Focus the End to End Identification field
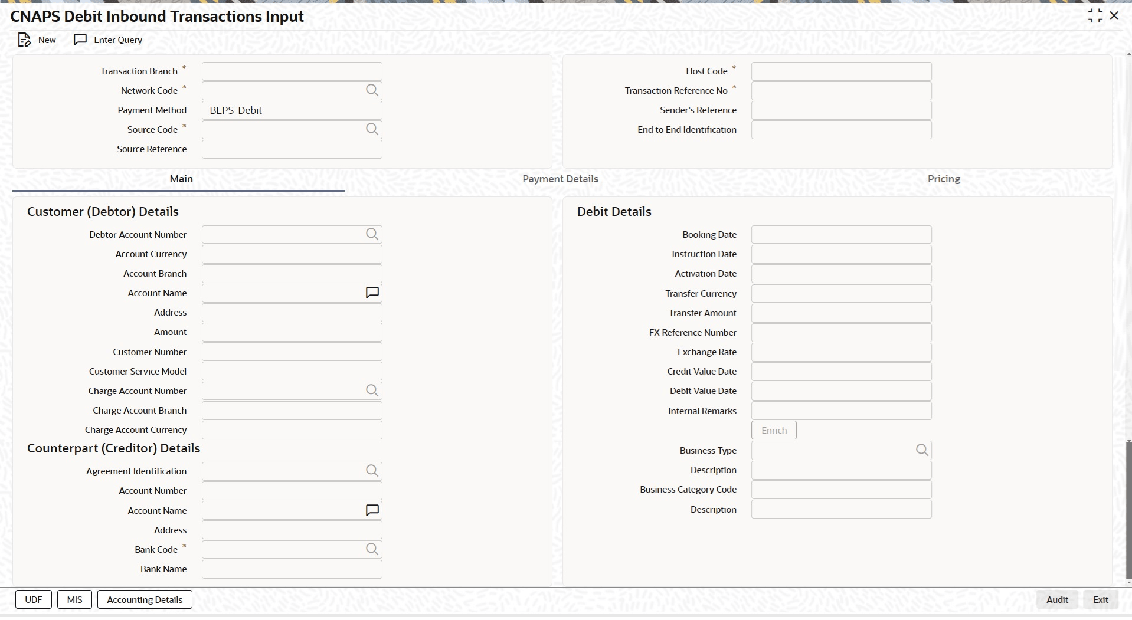 (x=842, y=130)
